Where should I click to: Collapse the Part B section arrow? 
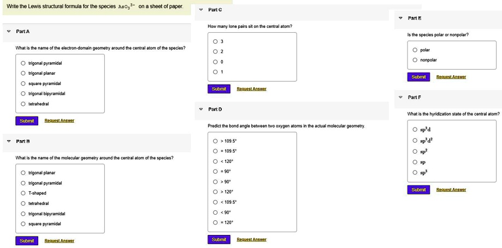(9, 141)
